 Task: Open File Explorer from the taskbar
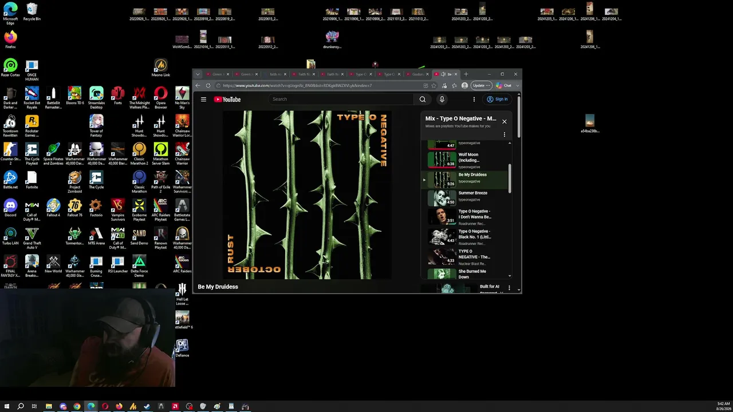click(49, 406)
